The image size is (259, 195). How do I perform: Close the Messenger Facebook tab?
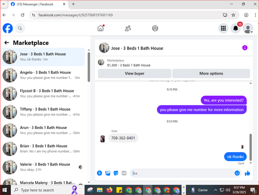click(x=64, y=4)
